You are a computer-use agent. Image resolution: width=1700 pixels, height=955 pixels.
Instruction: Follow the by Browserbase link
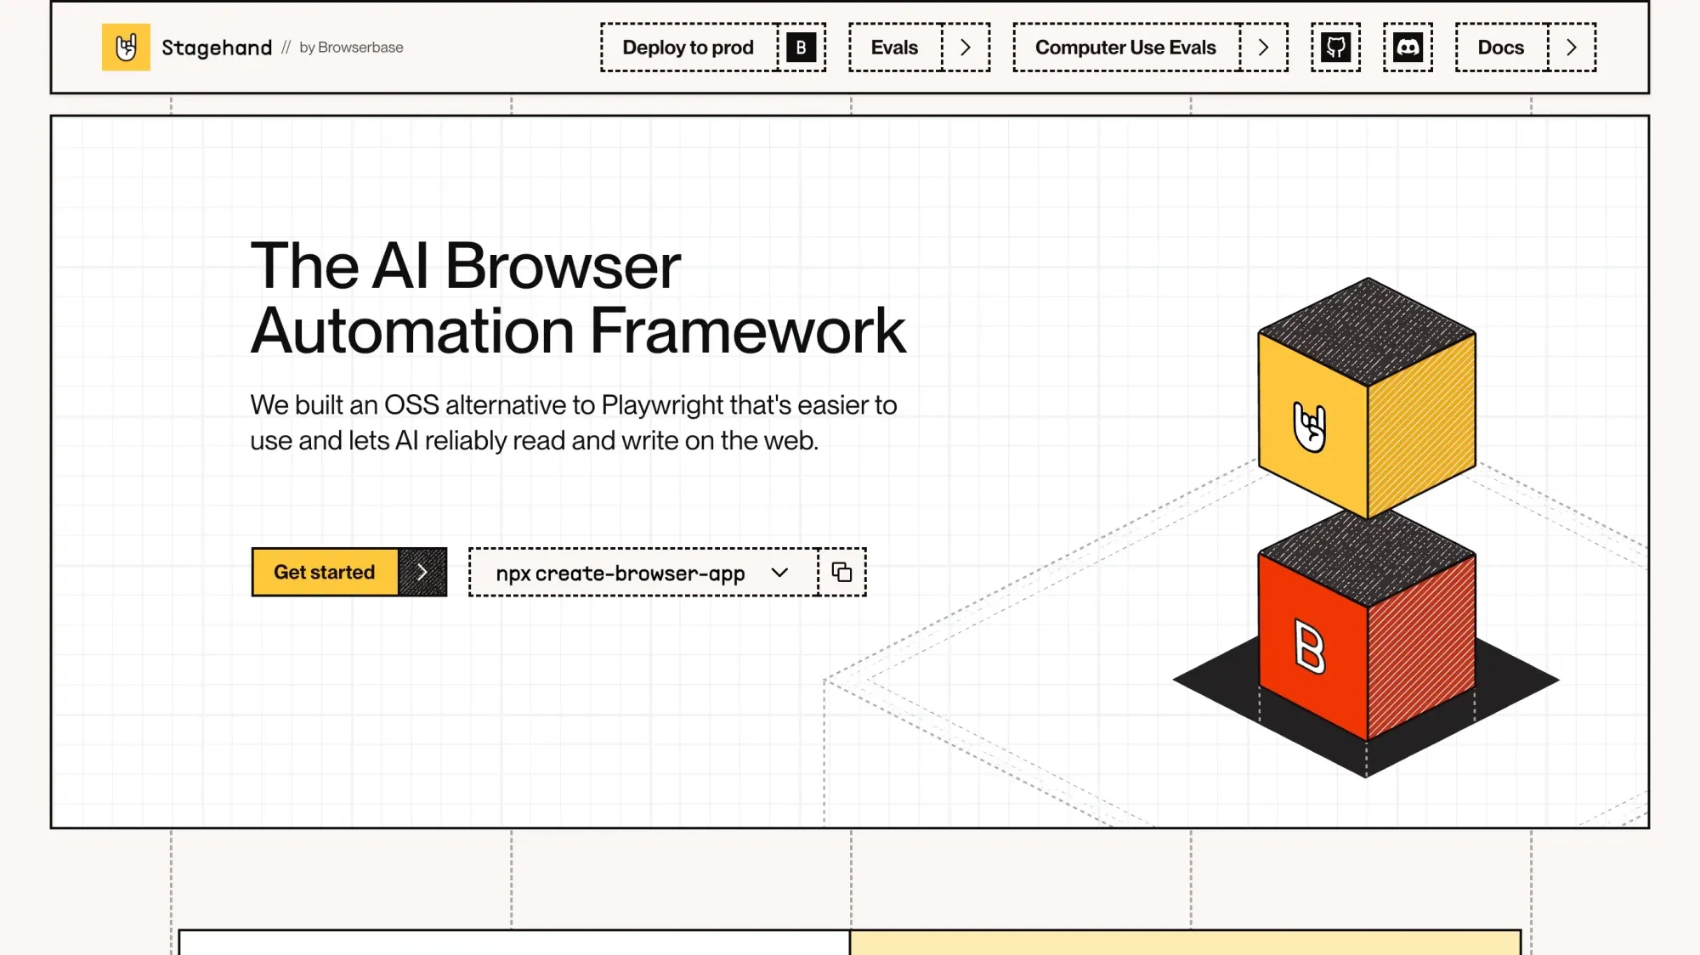[351, 48]
